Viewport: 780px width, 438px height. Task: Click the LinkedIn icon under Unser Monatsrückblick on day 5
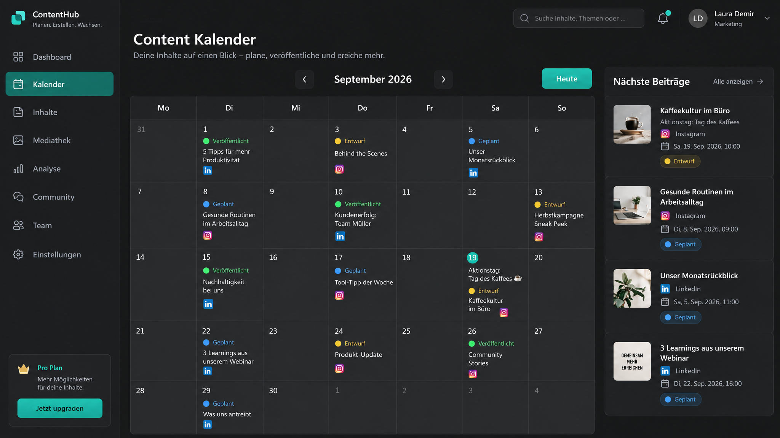point(473,173)
